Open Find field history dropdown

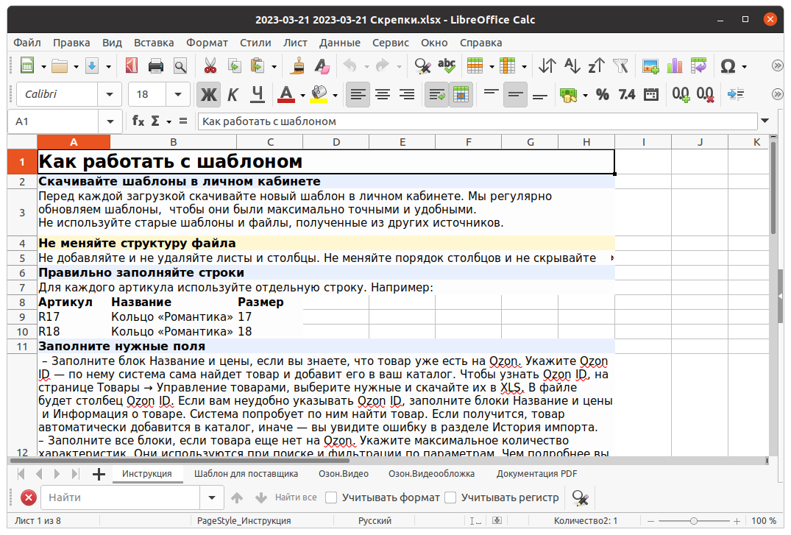(x=212, y=497)
